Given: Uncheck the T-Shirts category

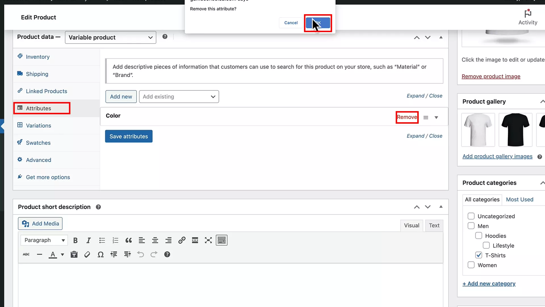Looking at the screenshot, I should coord(479,255).
